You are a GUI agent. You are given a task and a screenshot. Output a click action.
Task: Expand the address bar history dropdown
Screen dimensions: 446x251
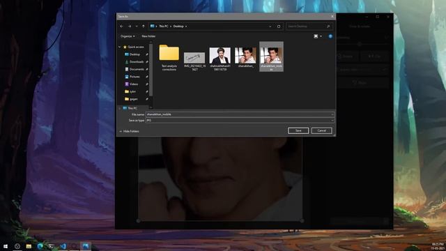click(270, 26)
